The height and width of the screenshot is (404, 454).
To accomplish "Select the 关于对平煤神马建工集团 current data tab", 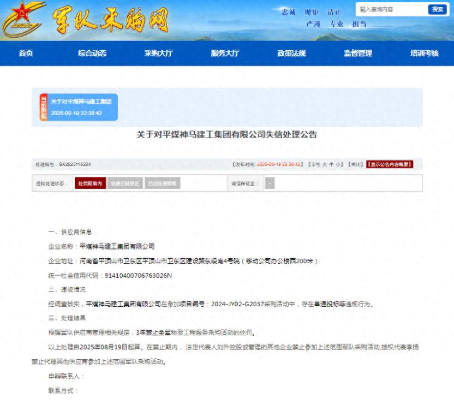I will [79, 107].
